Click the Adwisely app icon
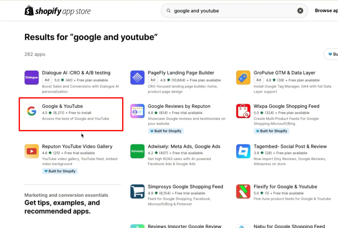338x228 pixels. tap(137, 151)
